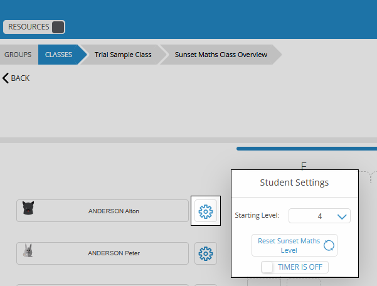Click the Starting Level dropdown chevron
The width and height of the screenshot is (377, 286).
coord(342,217)
